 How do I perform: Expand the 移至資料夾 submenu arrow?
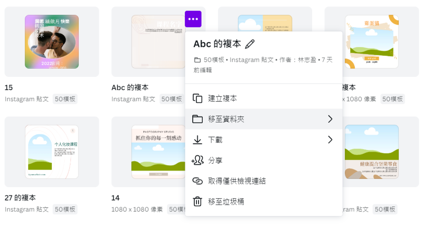(330, 119)
